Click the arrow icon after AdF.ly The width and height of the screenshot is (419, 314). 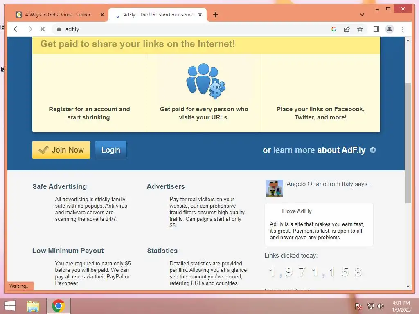coord(373,150)
